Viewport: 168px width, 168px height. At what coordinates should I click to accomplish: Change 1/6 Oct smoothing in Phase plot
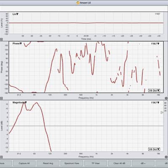click(154, 90)
